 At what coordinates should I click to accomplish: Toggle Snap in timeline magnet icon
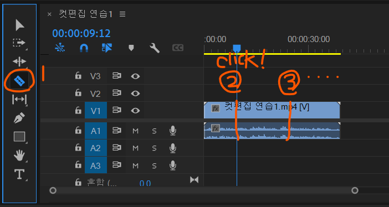pyautogui.click(x=84, y=48)
